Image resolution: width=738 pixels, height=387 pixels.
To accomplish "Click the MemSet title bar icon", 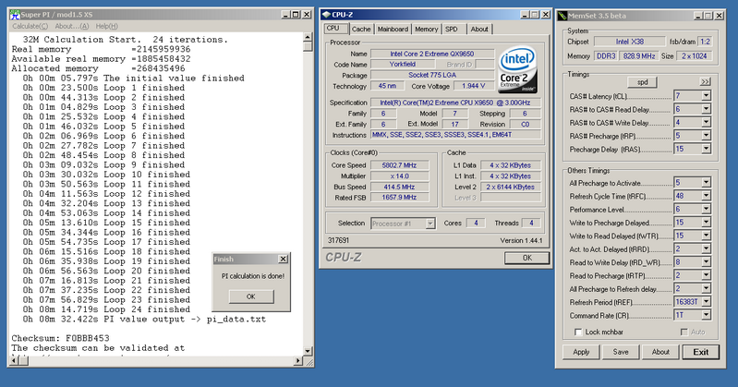I will [563, 16].
